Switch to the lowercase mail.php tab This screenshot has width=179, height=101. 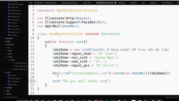pyautogui.click(x=133, y=3)
